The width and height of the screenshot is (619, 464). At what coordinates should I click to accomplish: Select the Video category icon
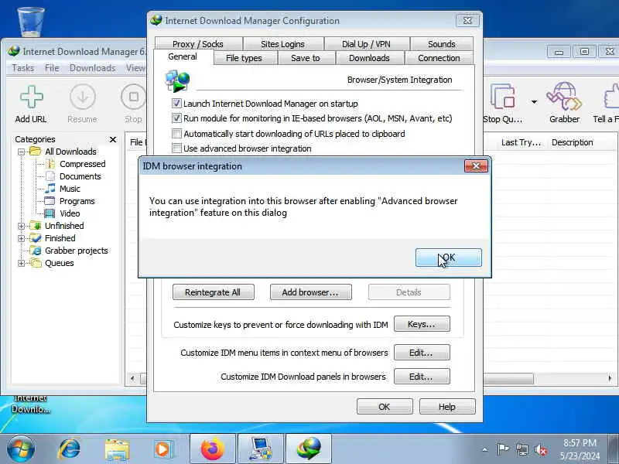(x=50, y=213)
